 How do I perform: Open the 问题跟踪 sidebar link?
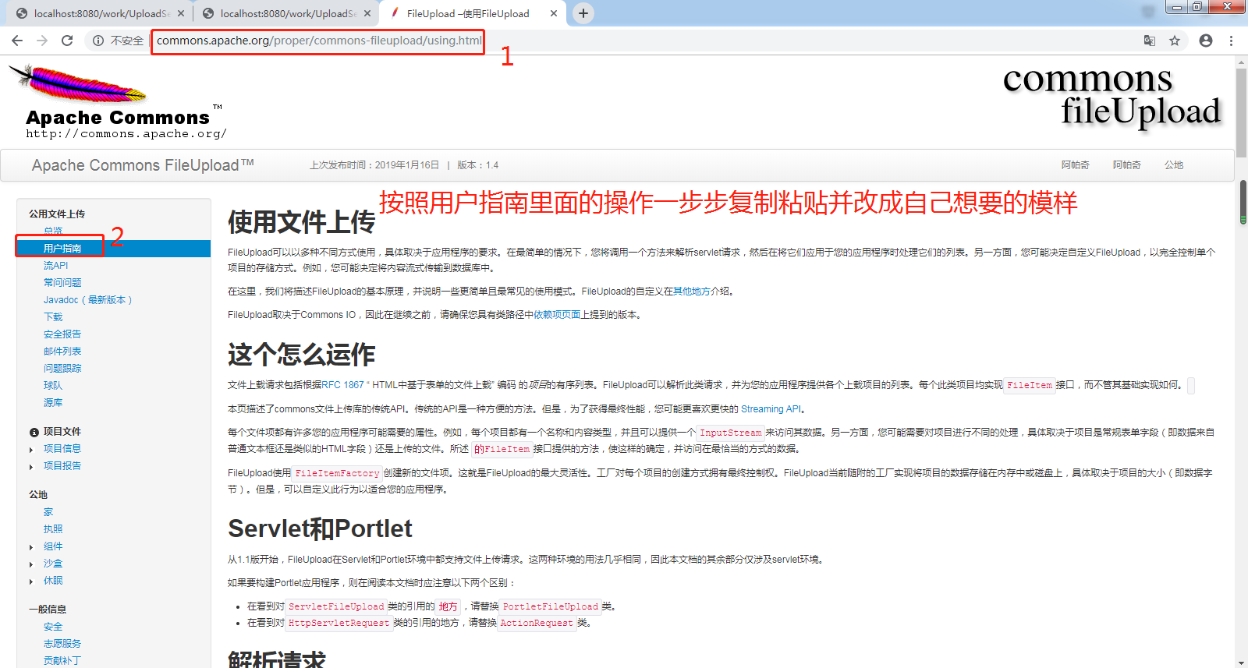(x=62, y=369)
